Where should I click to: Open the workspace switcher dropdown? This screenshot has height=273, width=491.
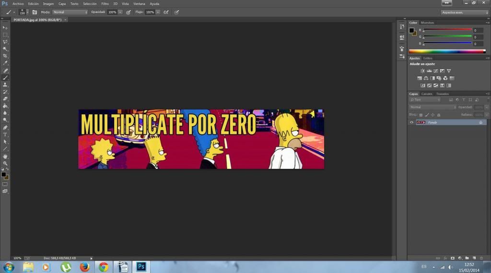(x=464, y=12)
